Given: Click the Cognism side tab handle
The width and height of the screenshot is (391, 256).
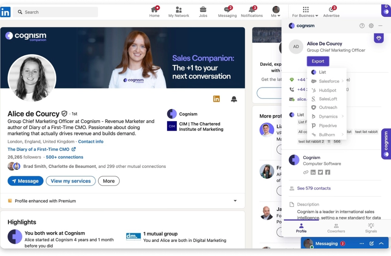Looking at the screenshot, I should [x=386, y=143].
